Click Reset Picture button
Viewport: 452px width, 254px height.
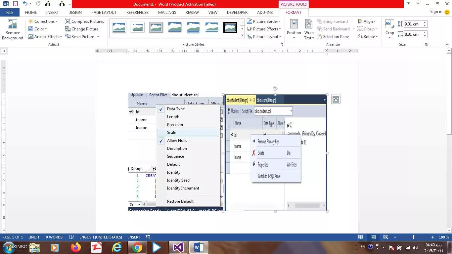[79, 37]
